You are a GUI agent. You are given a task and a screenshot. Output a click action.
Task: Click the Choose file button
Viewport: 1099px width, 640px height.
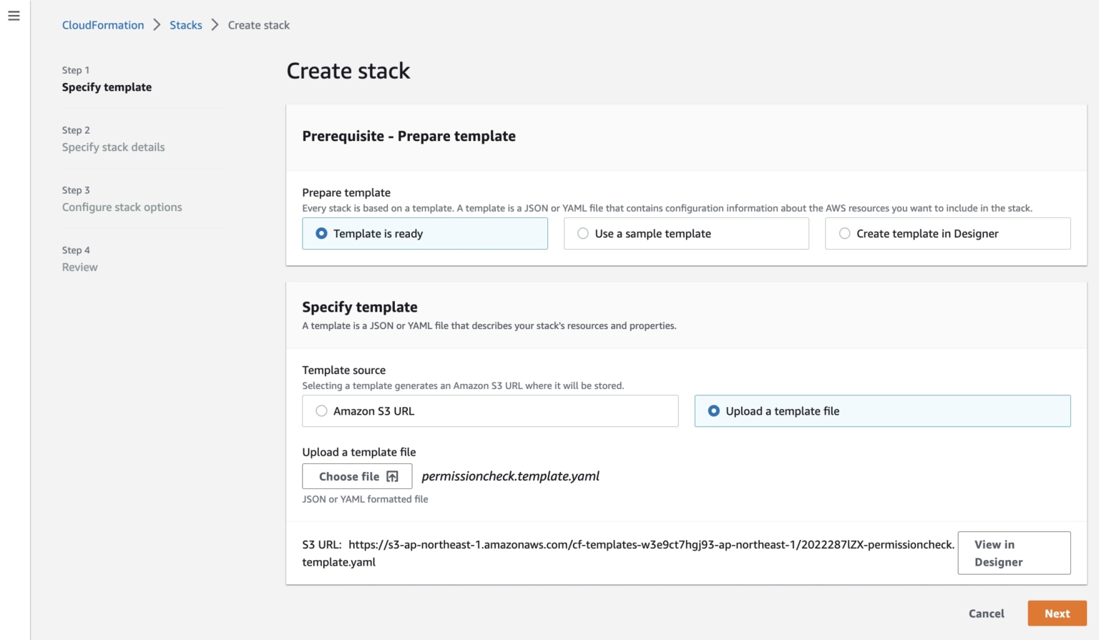[x=356, y=476]
